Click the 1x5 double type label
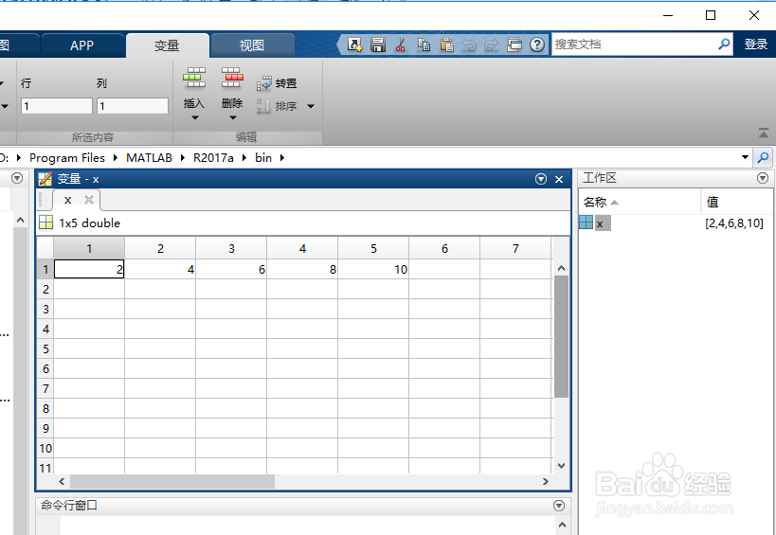This screenshot has height=535, width=776. (x=90, y=223)
